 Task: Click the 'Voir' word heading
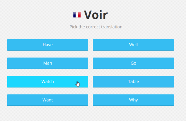pos(96,15)
